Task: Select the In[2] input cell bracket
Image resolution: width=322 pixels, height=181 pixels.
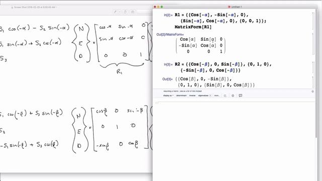Action: 313,21
